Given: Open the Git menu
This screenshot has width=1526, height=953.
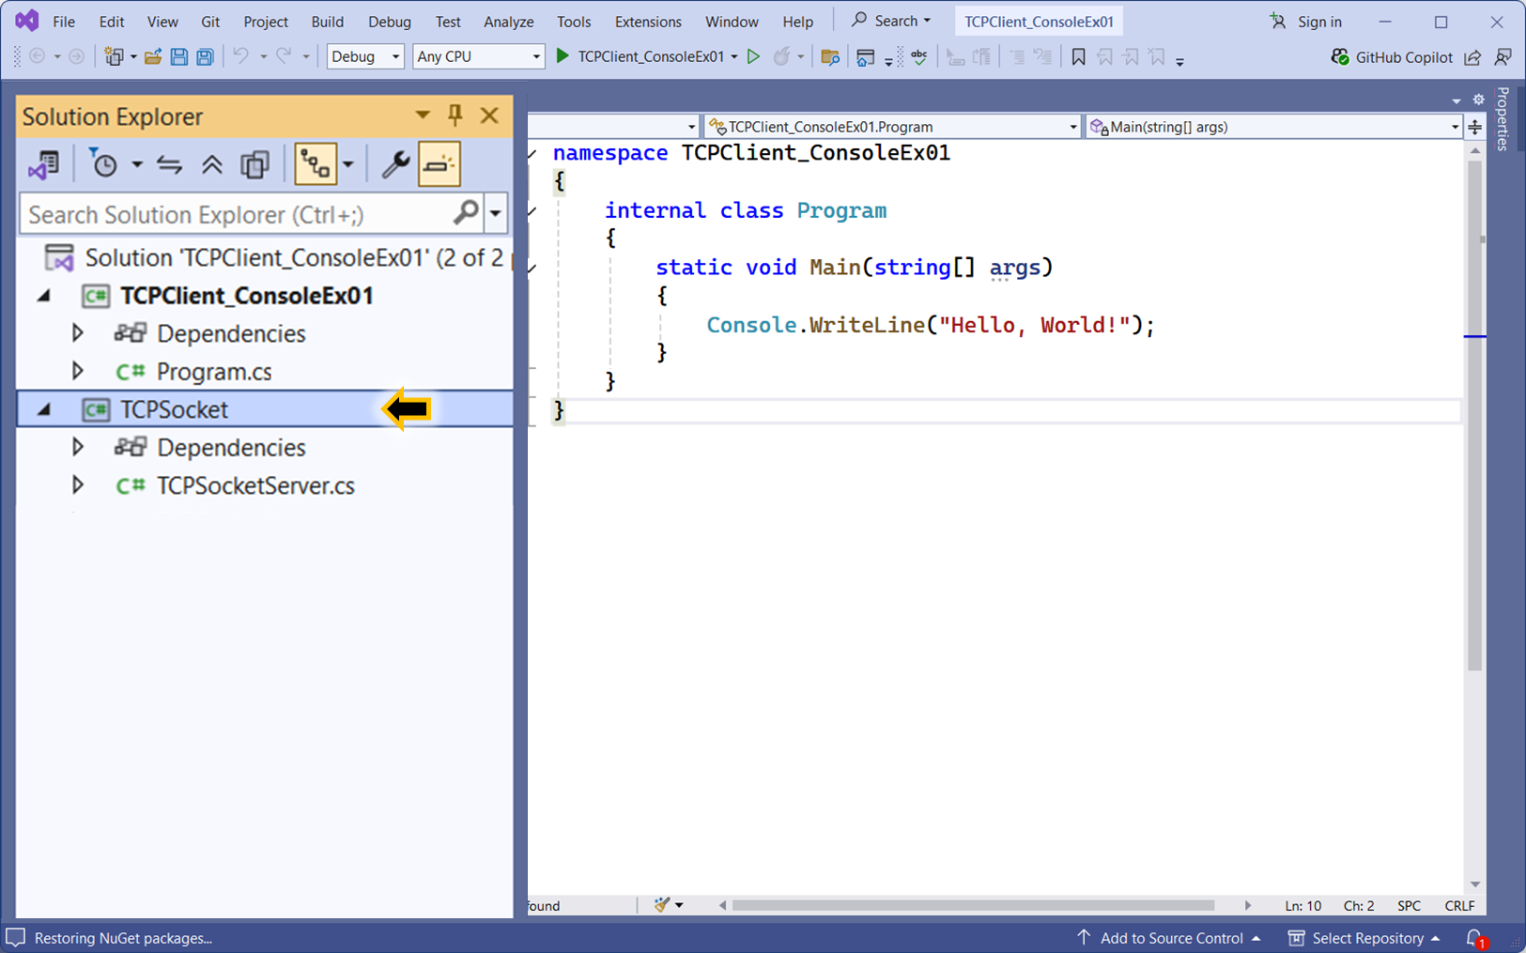Looking at the screenshot, I should point(210,22).
